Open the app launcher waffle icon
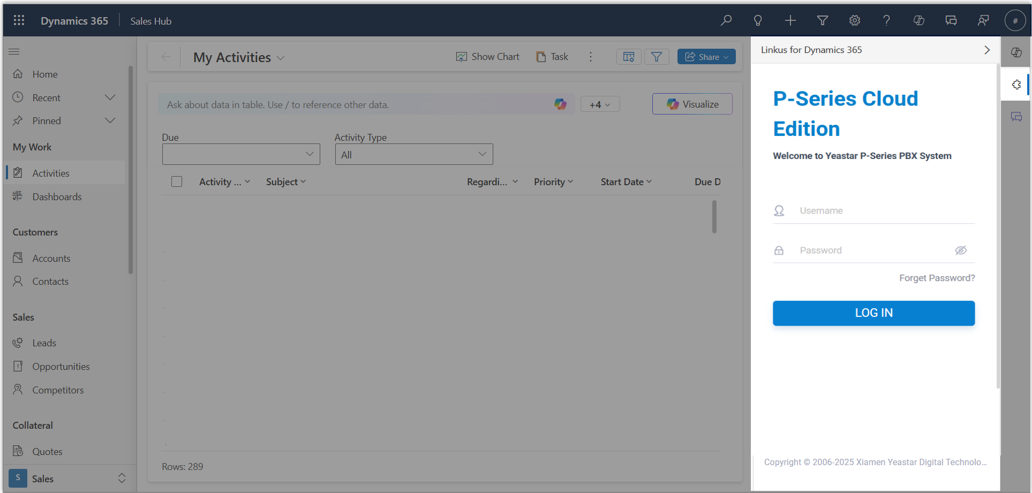Image resolution: width=1032 pixels, height=493 pixels. tap(19, 20)
